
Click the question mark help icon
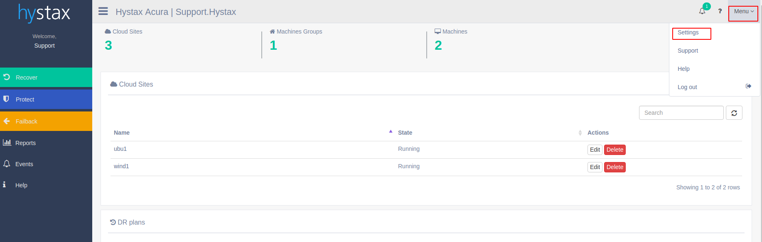[x=720, y=11]
